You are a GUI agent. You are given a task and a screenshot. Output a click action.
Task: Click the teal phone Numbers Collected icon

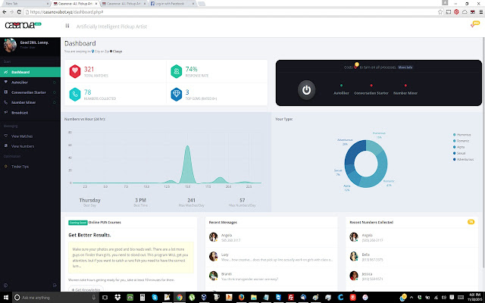coord(75,95)
